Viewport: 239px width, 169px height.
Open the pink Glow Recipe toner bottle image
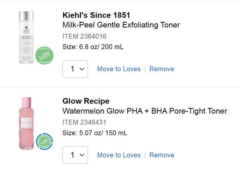[28, 122]
